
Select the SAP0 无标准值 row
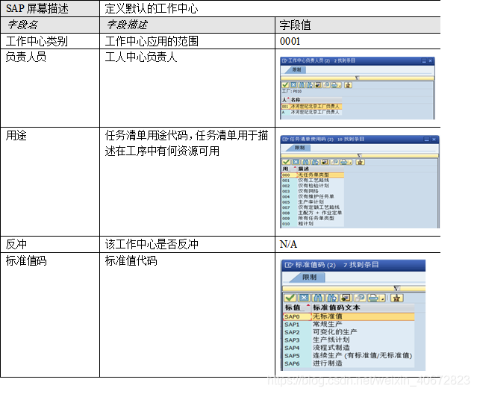[349, 316]
